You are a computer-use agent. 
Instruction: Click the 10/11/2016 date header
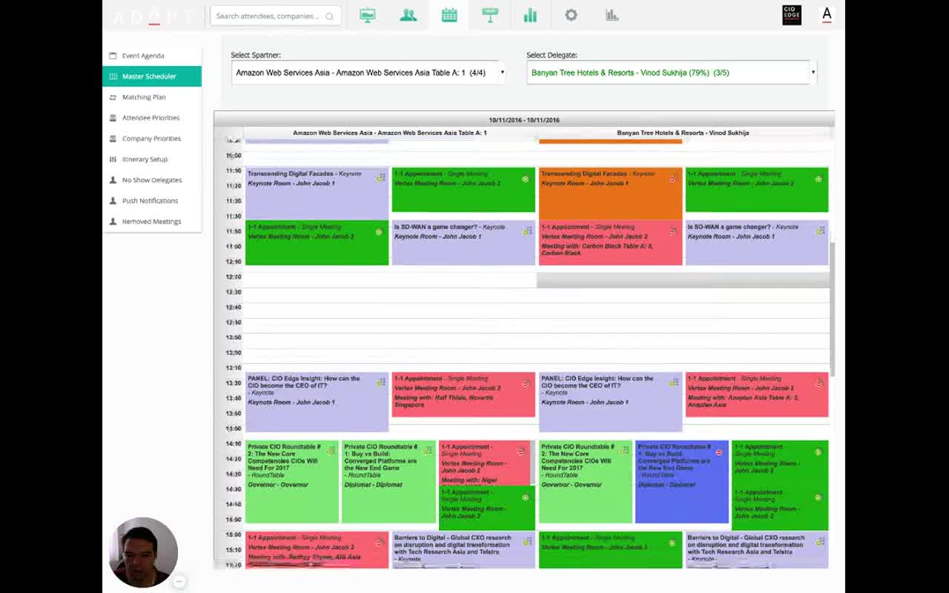click(524, 119)
